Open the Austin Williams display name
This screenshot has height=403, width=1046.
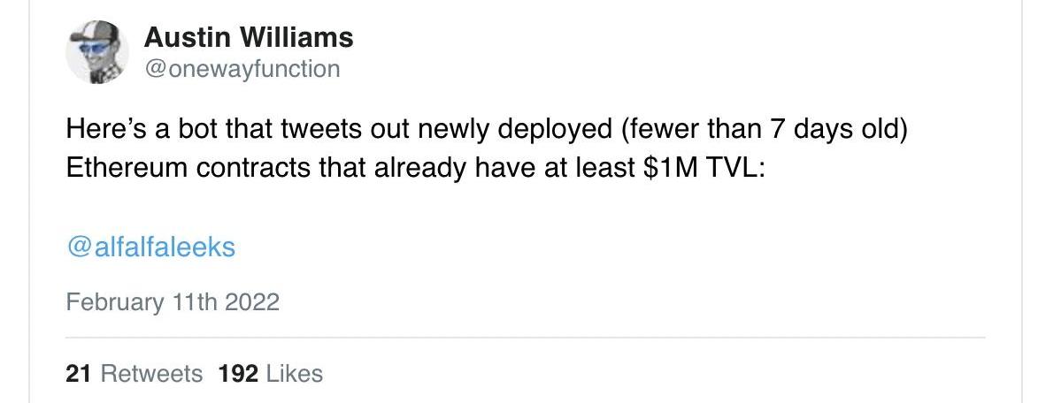point(248,37)
